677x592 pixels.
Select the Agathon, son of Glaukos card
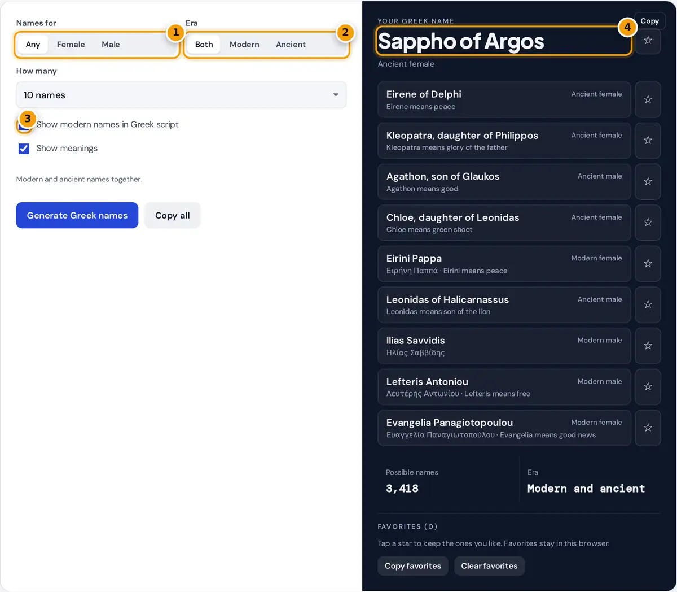504,181
